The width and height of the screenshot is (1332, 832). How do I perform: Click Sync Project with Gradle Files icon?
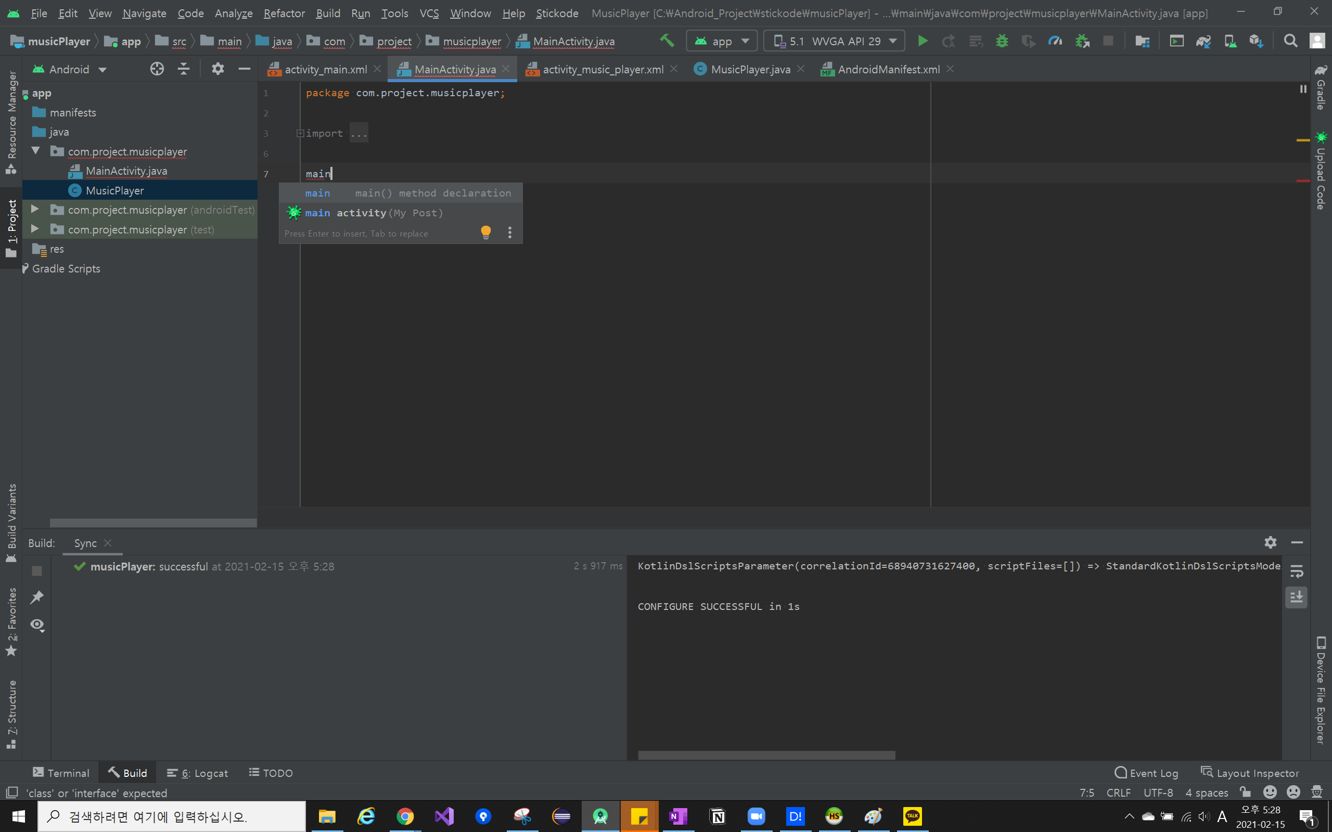[x=1203, y=41]
